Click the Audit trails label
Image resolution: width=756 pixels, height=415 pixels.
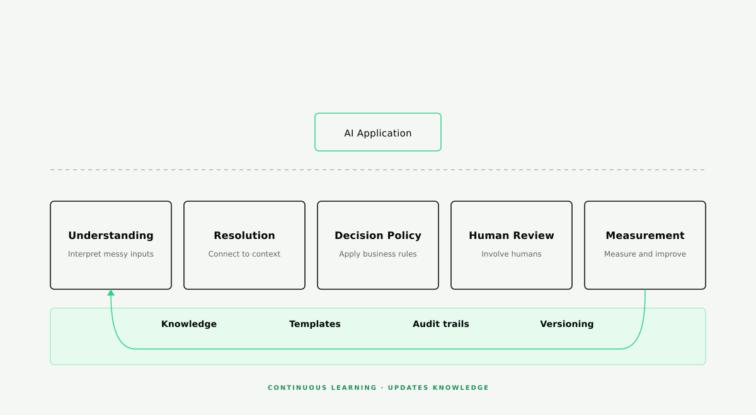[x=441, y=324]
